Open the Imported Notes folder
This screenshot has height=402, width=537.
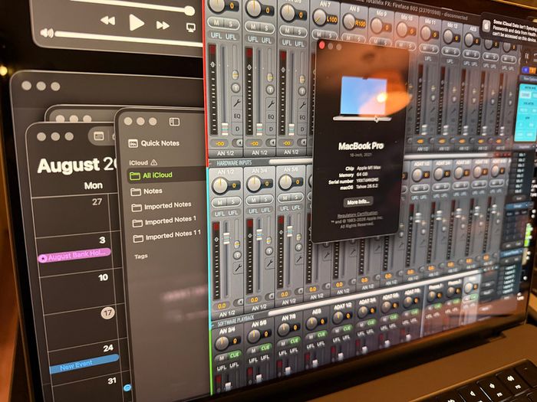pos(161,206)
